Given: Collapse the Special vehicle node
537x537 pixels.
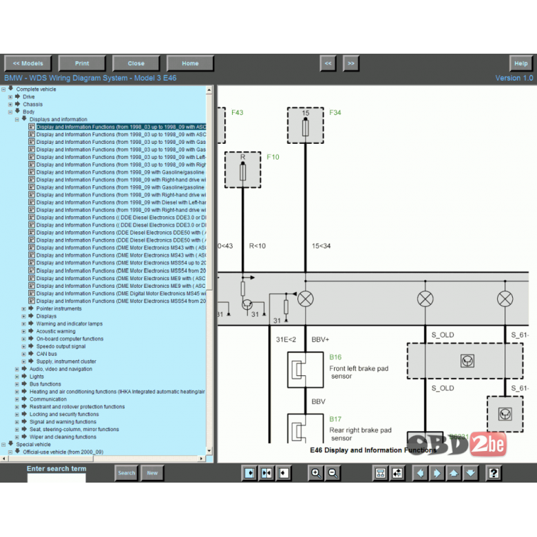Looking at the screenshot, I should (3, 445).
